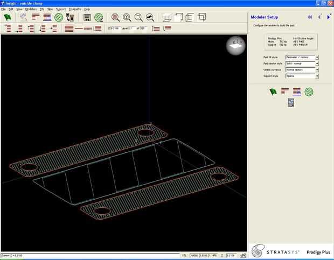
Task: Click the set range top bracket icon
Action: [x=167, y=28]
